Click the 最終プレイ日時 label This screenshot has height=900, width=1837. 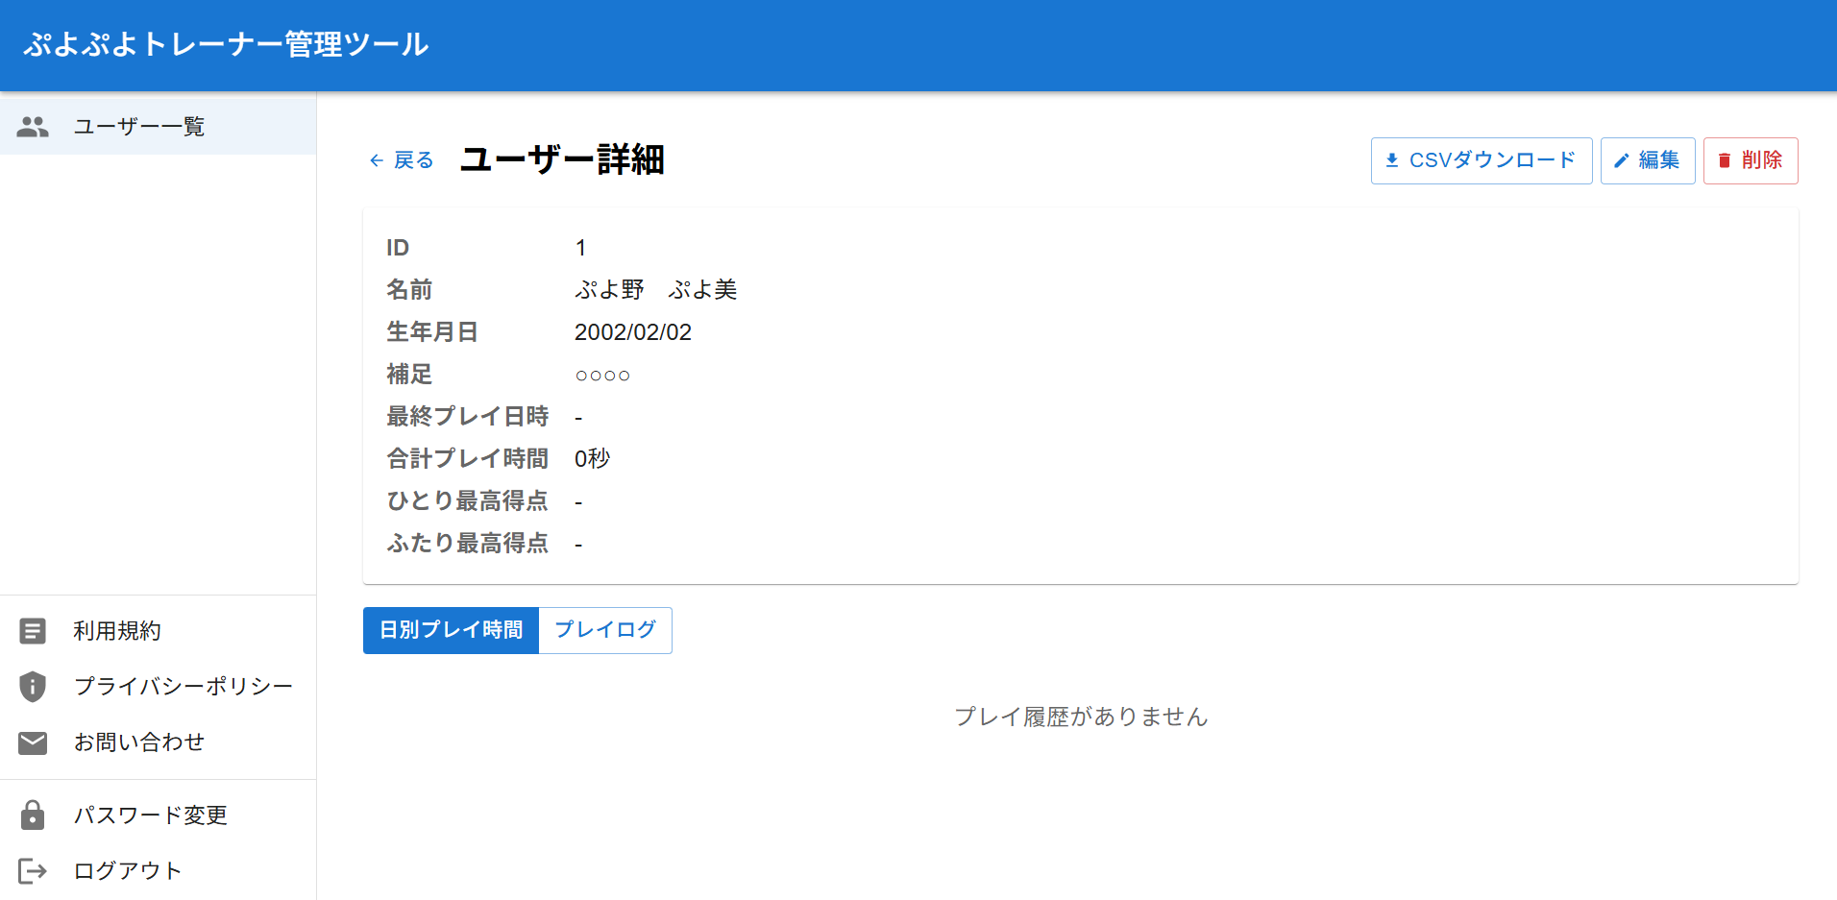tap(468, 417)
